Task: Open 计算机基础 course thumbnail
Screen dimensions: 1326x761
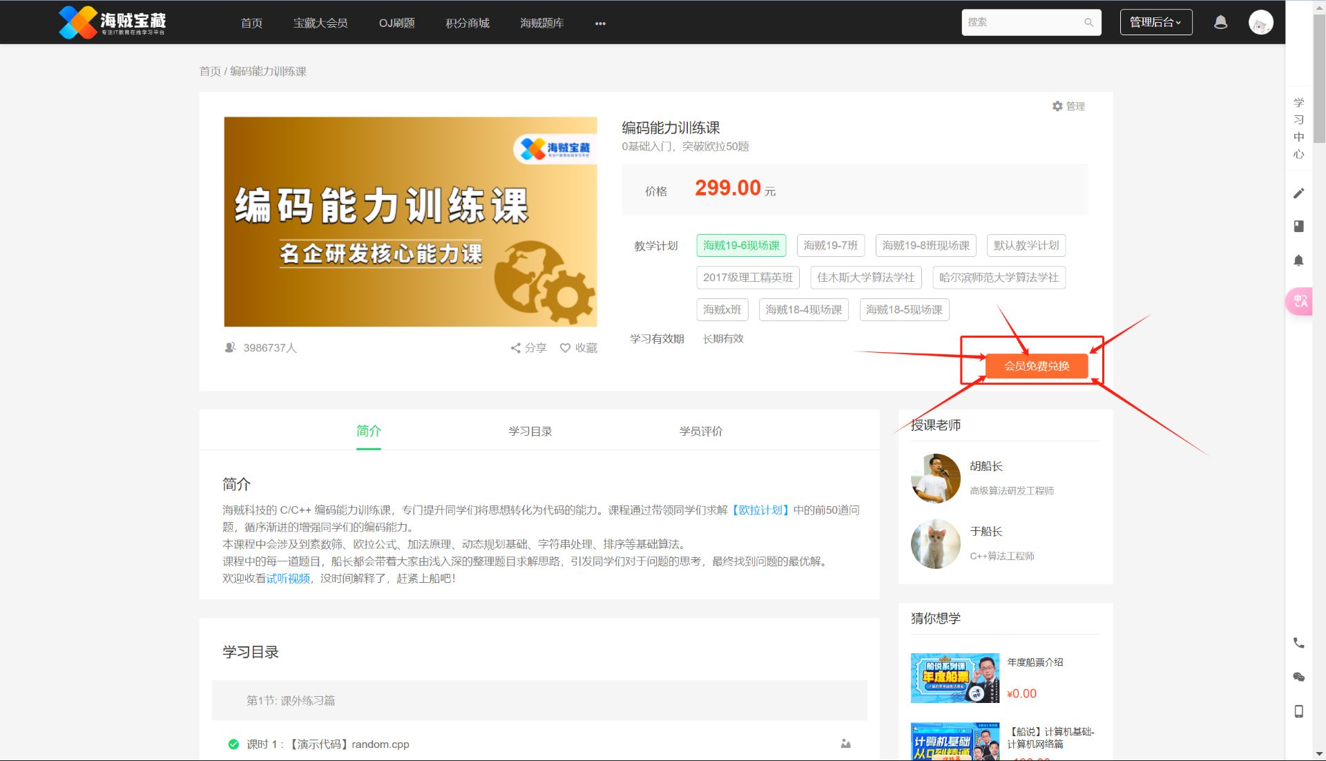Action: [954, 742]
